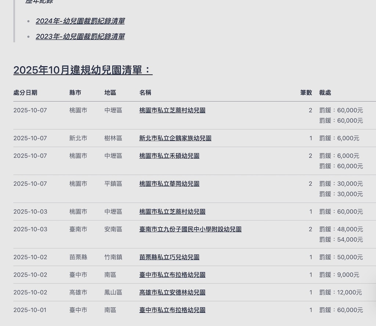Click the 桃園市私立禾碩幼兒園 link
Image resolution: width=376 pixels, height=326 pixels.
pos(169,156)
